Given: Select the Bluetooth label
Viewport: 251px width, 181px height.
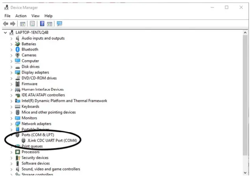Looking at the screenshot, I should (30, 50).
